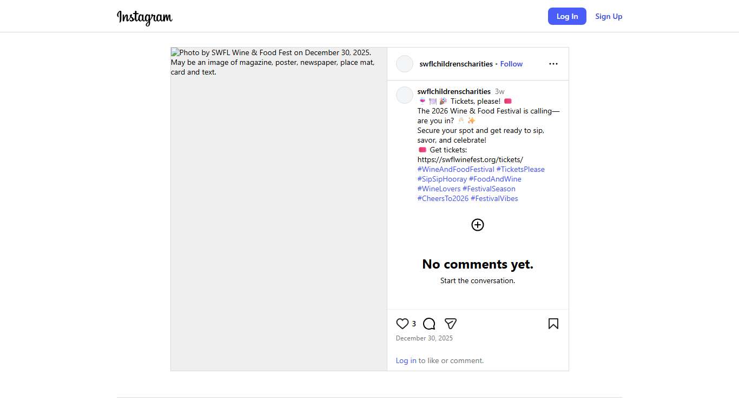
Task: Follow the swflchildrenscharities account
Action: coord(511,64)
